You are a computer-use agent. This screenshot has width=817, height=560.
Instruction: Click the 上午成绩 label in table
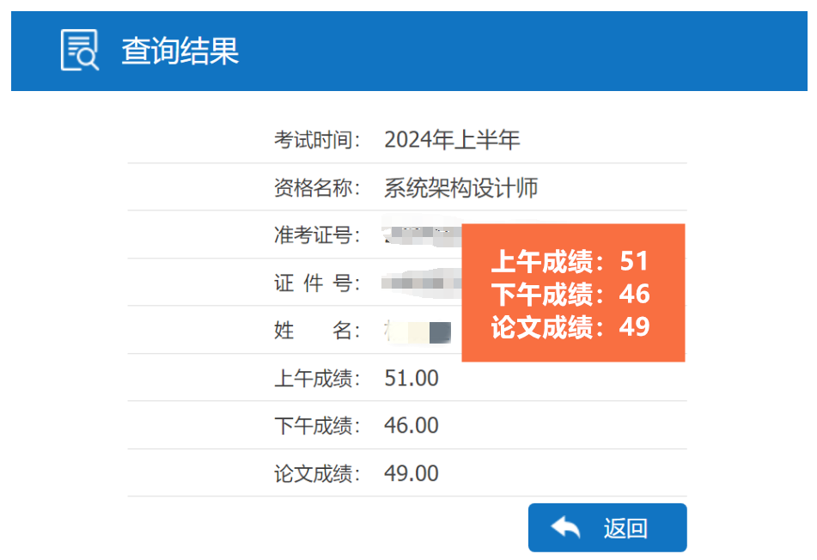tap(317, 378)
